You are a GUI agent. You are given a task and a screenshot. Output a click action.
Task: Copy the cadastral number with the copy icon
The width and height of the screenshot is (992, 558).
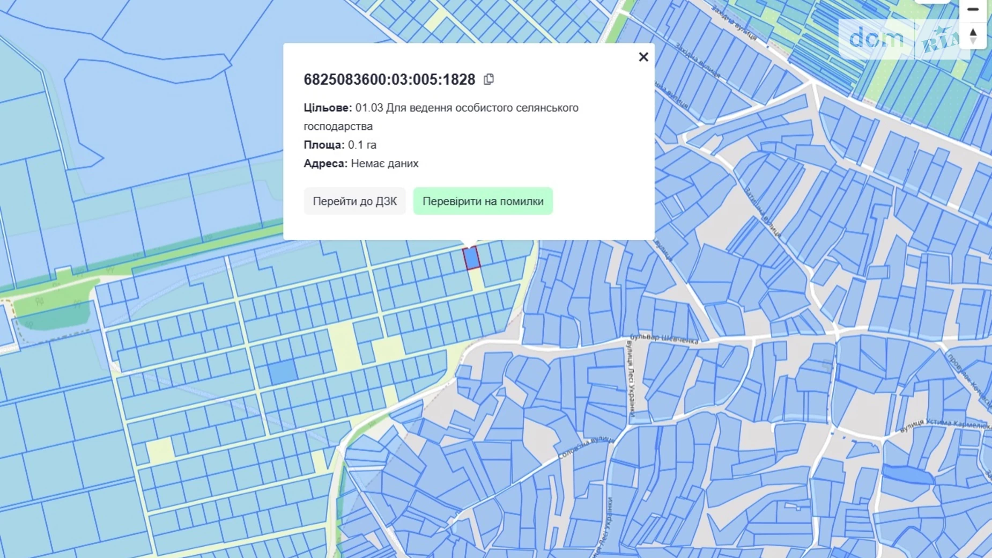pyautogui.click(x=488, y=79)
